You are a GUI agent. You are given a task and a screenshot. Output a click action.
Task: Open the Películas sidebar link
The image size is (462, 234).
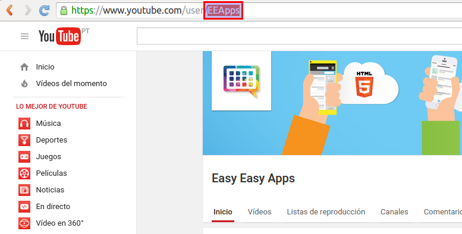click(x=51, y=173)
